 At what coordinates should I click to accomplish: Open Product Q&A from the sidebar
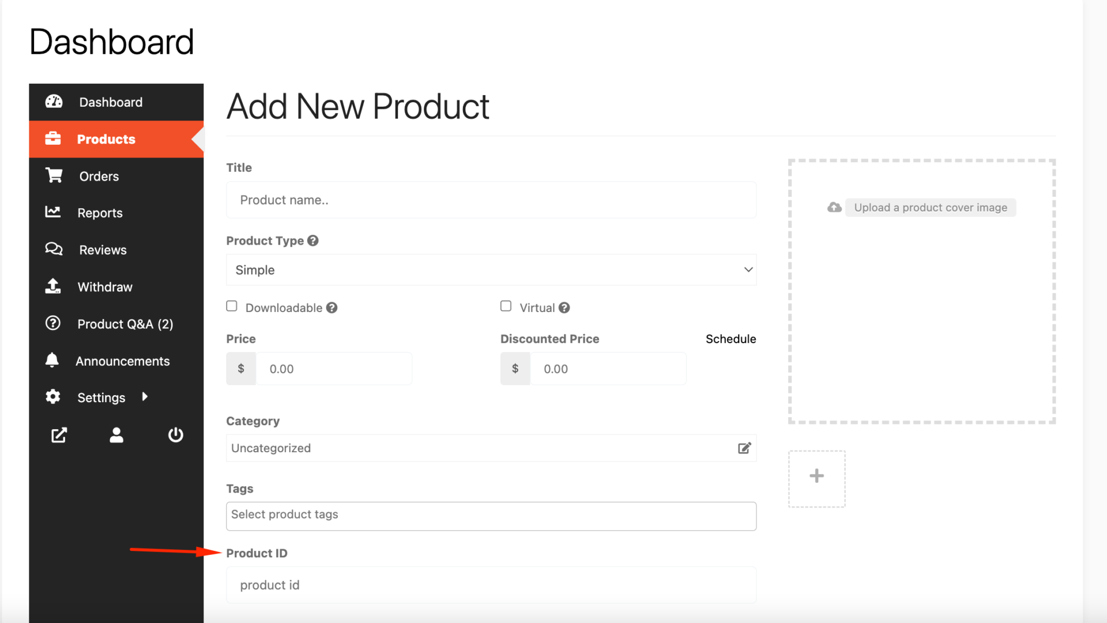point(125,324)
